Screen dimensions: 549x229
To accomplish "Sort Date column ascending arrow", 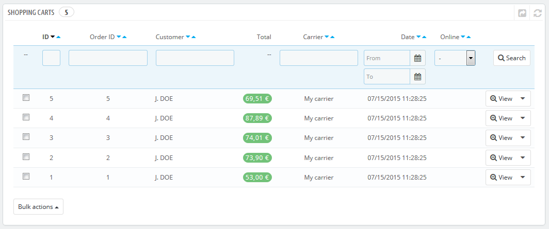I will 424,37.
